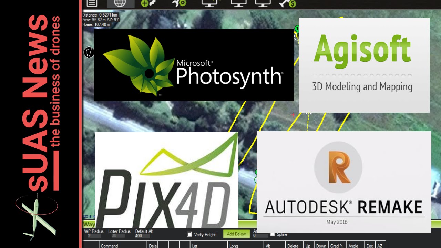Image resolution: width=441 pixels, height=248 pixels.
Task: Click the green Add Below button
Action: 236,234
